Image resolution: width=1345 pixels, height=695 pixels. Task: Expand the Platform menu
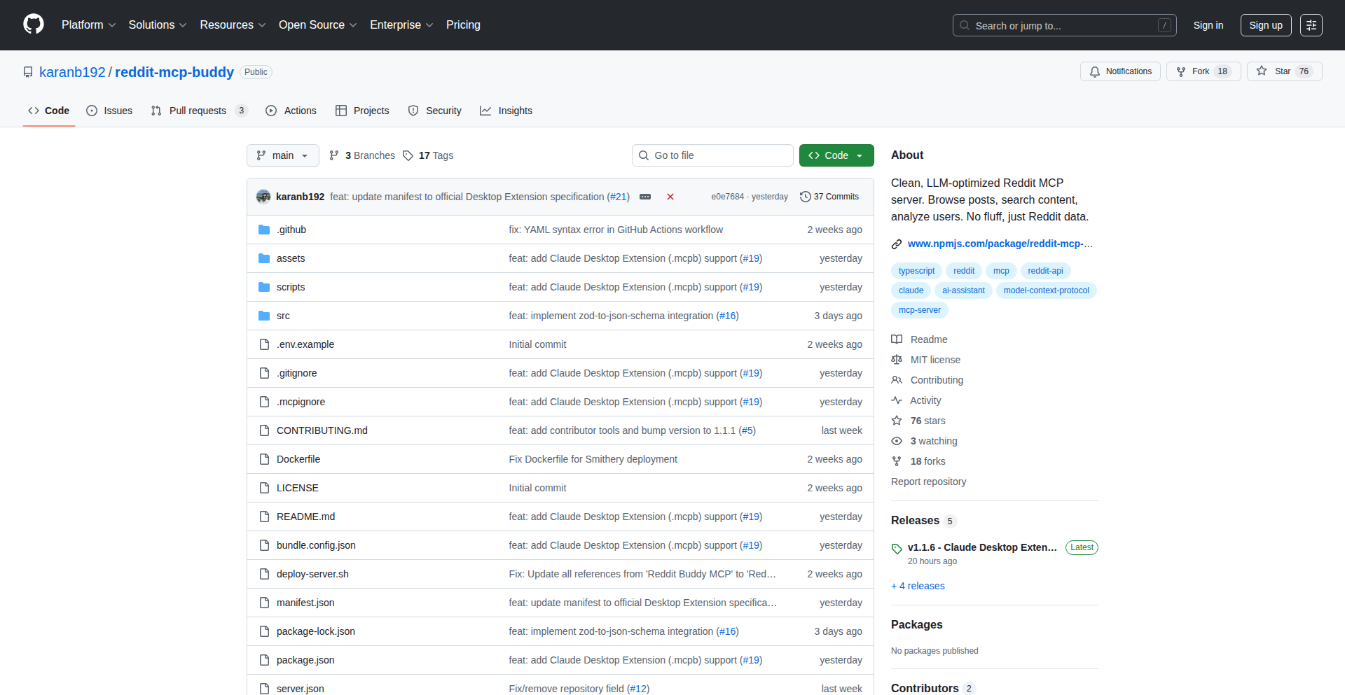coord(88,25)
